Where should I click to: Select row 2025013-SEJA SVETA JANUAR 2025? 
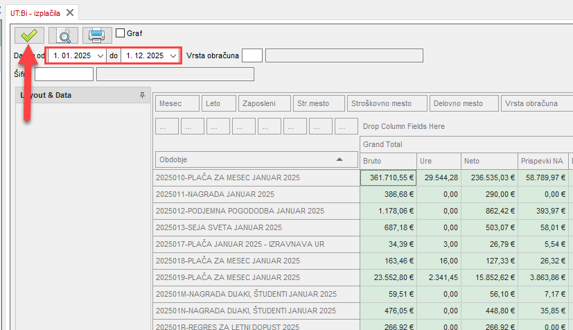(x=256, y=227)
